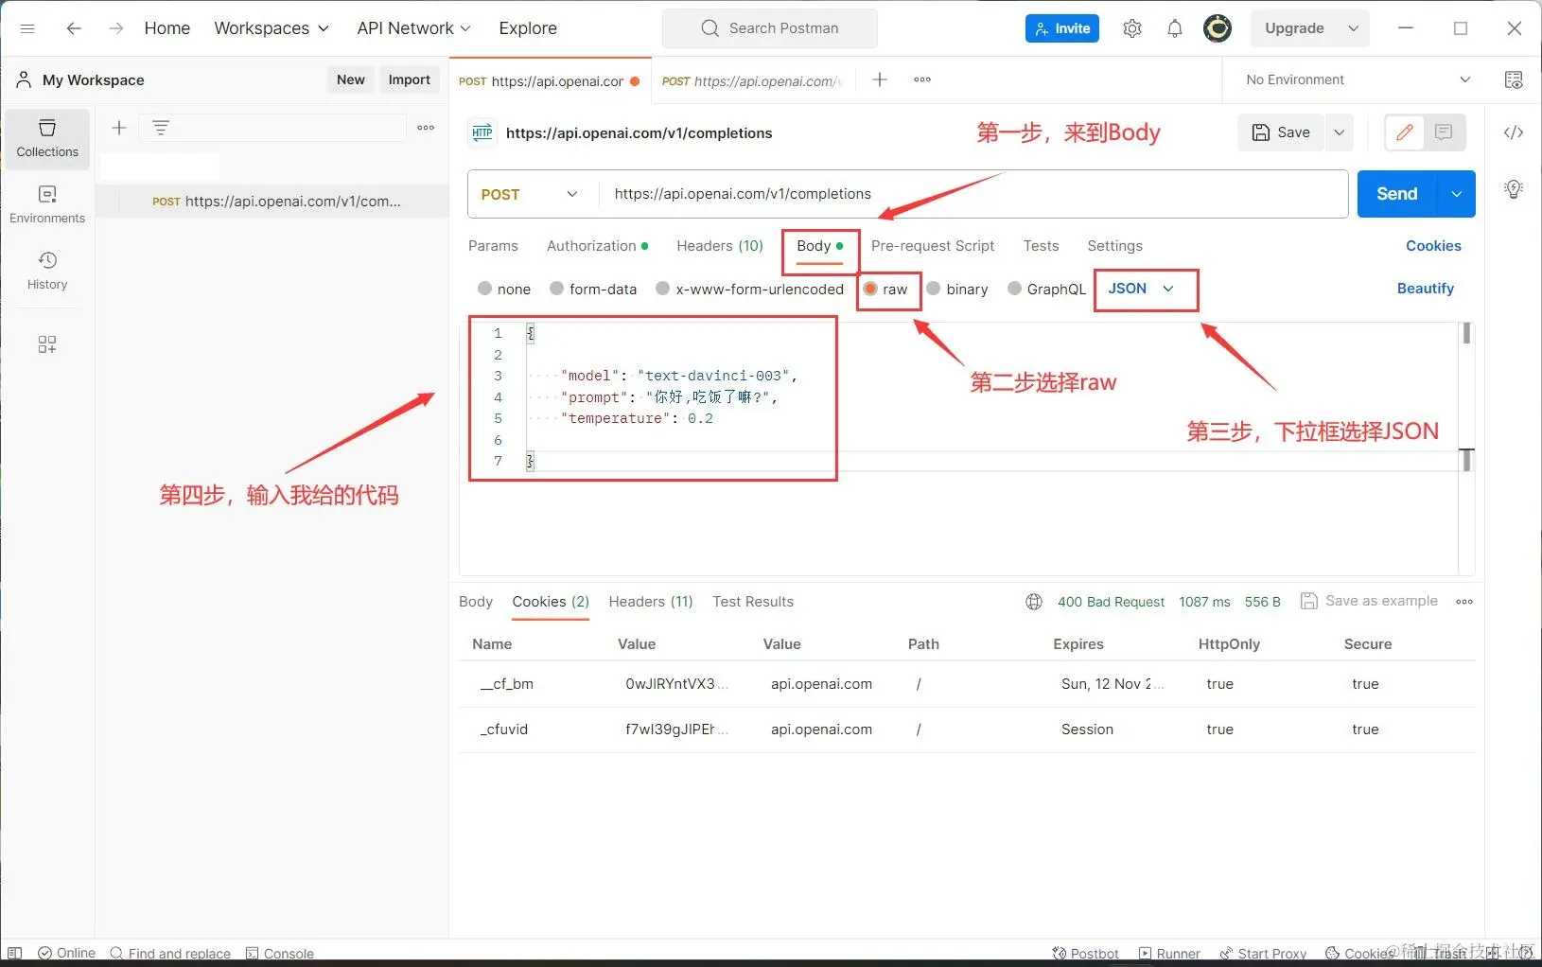Open Postbot lightbulb panel on right sidebar
The width and height of the screenshot is (1542, 967).
[x=1514, y=188]
